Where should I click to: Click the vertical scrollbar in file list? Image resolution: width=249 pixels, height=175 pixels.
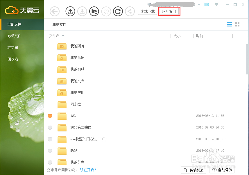pyautogui.click(x=247, y=59)
